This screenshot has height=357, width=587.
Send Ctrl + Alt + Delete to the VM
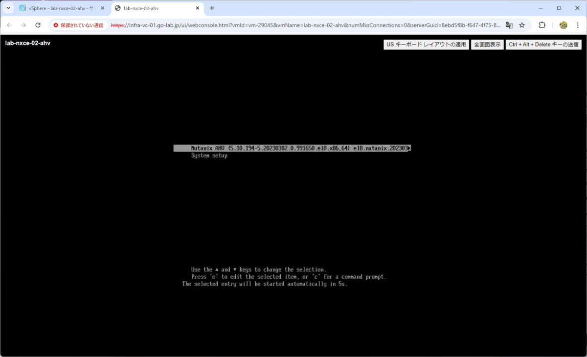(543, 45)
